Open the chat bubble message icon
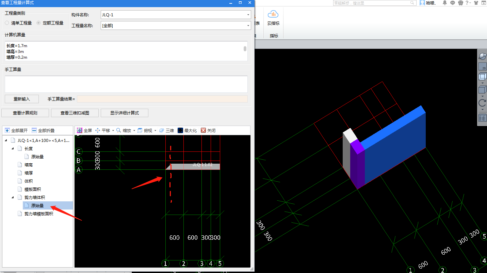The width and height of the screenshot is (487, 273). click(x=453, y=3)
